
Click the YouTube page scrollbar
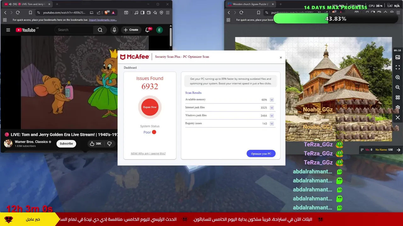(x=171, y=37)
